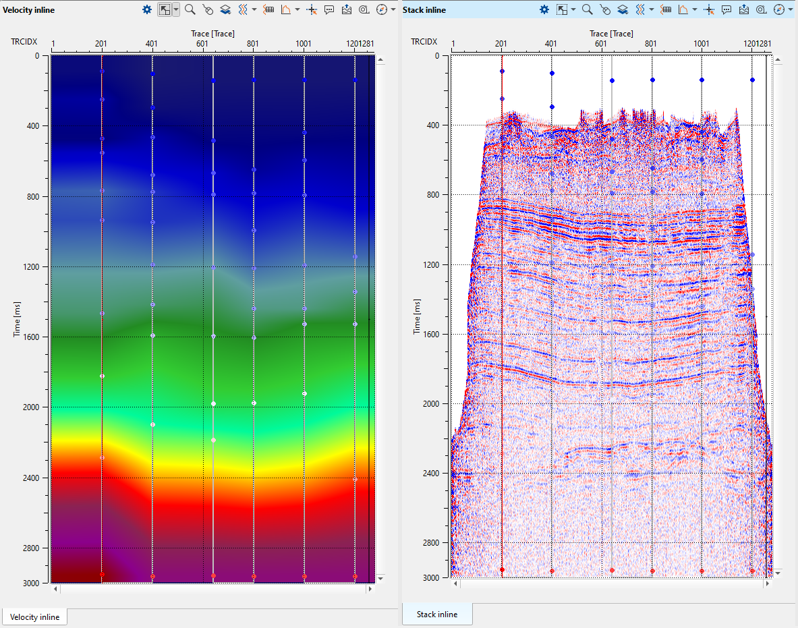Screen dimensions: 798x628
Task: Toggle the mouse tracking tool in Stack inline
Action: [605, 9]
